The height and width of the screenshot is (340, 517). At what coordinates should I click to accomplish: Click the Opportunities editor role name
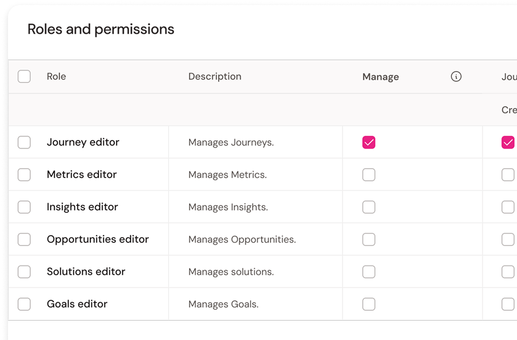(98, 240)
